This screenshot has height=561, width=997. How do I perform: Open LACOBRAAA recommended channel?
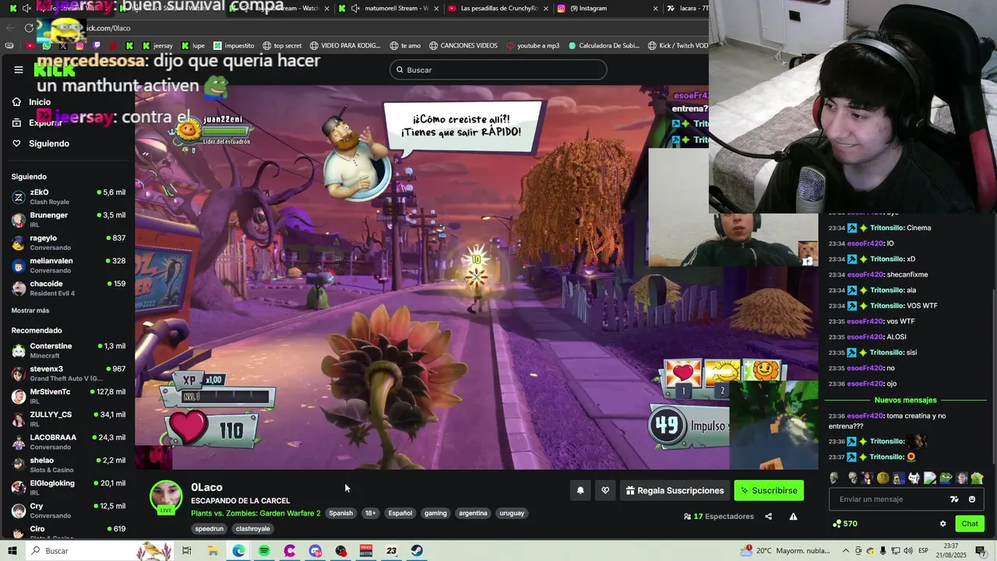click(x=68, y=442)
